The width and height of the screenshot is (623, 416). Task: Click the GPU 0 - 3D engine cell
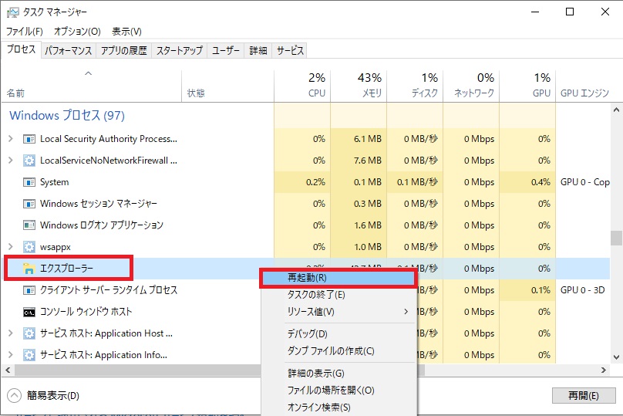click(582, 290)
